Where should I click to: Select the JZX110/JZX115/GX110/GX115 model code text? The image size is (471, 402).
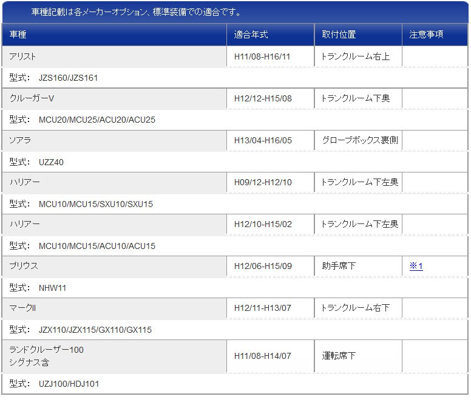[95, 330]
